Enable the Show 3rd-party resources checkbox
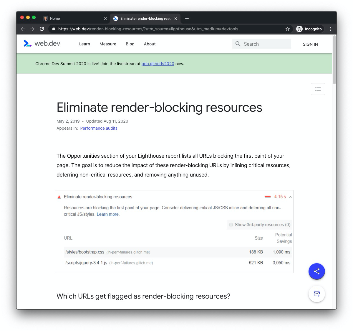Screen dimensions: 353x331 (231, 225)
